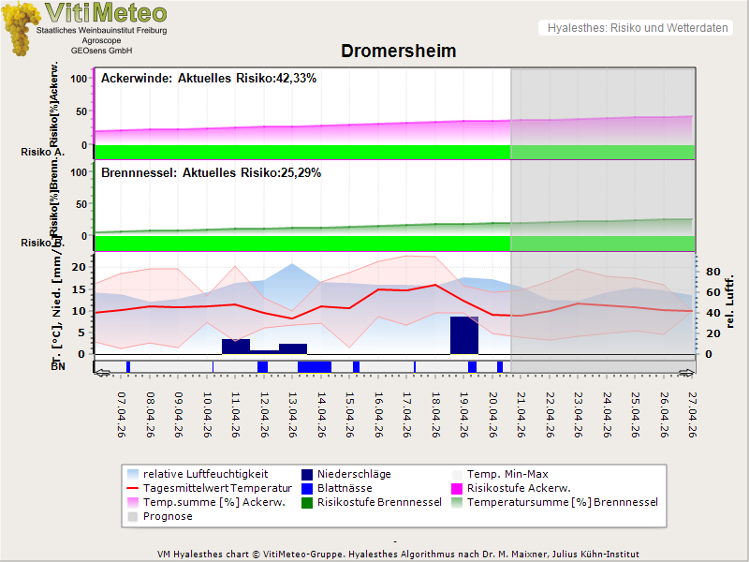Click the Risikostufe Brennnessel green swatch
This screenshot has width=749, height=562.
(x=308, y=503)
